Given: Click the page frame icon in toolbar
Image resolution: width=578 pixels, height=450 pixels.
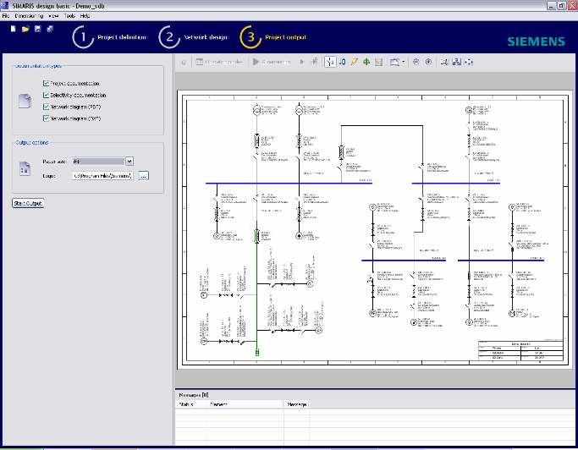Looking at the screenshot, I should [x=394, y=62].
